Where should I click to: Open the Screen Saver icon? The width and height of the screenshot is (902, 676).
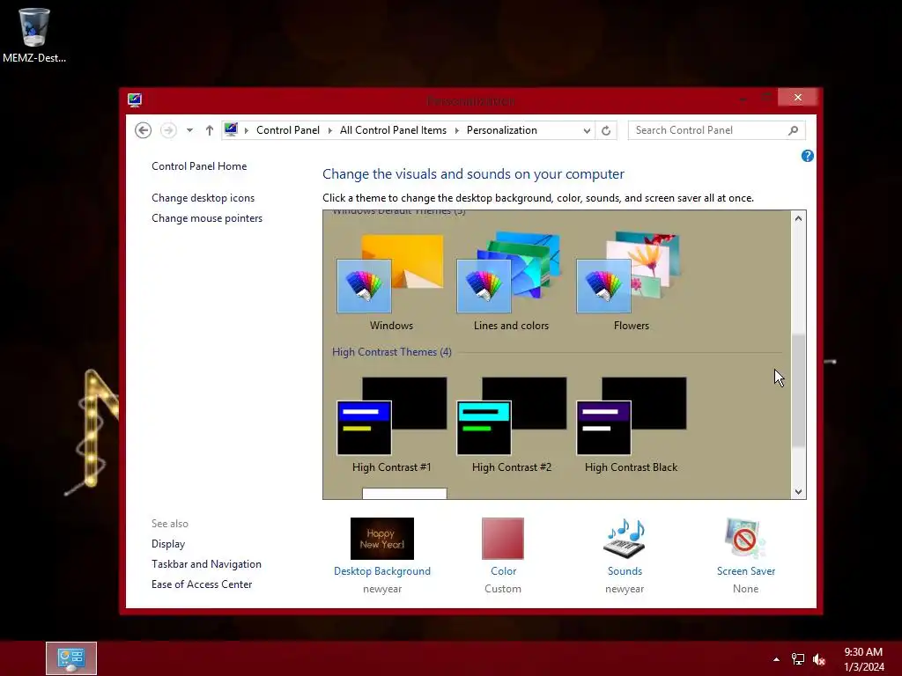pyautogui.click(x=745, y=539)
